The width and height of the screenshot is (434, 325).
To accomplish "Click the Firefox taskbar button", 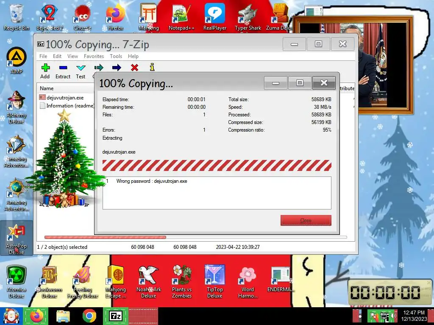I will pos(36,316).
